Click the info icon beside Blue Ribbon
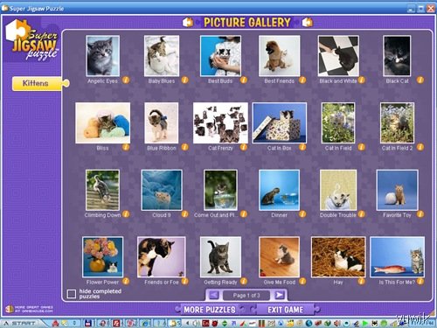 click(x=184, y=147)
